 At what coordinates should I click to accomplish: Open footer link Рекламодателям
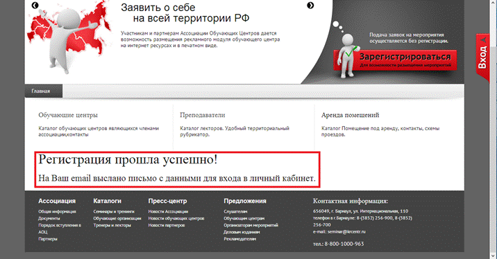239,239
